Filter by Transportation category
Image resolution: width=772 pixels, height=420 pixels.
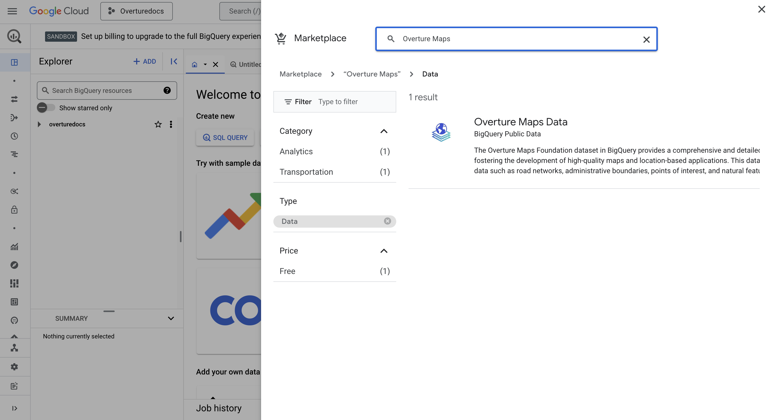coord(335,172)
